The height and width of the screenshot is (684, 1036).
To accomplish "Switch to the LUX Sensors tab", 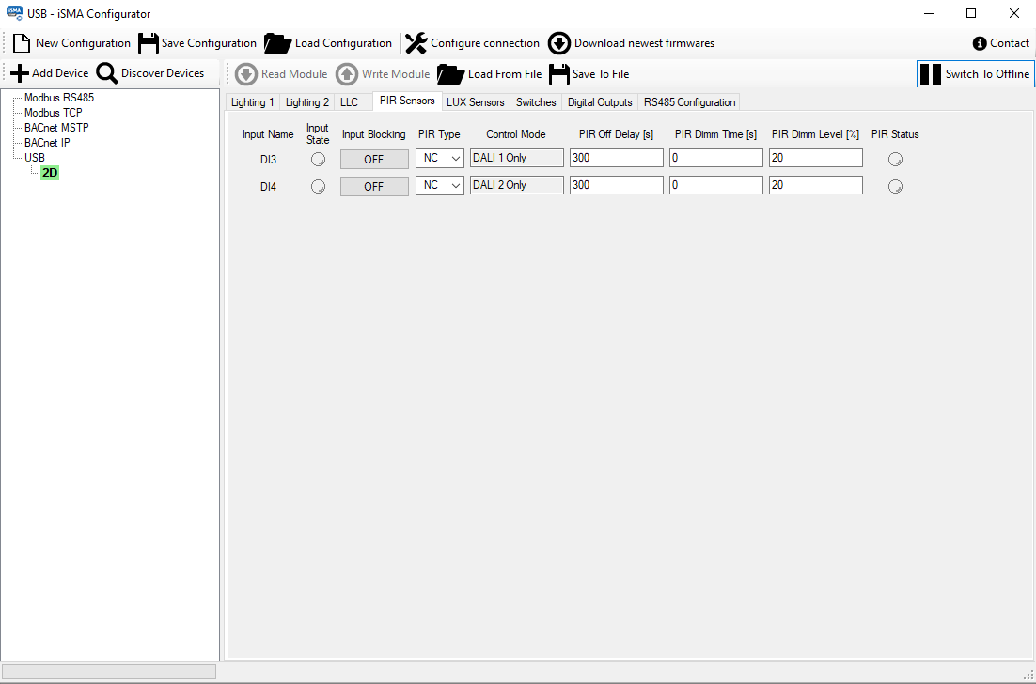I will [475, 102].
